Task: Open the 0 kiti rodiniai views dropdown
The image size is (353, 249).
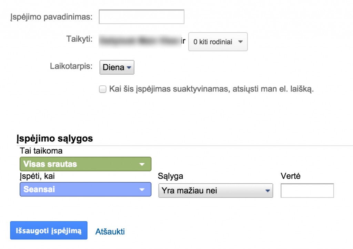Action: pyautogui.click(x=217, y=42)
